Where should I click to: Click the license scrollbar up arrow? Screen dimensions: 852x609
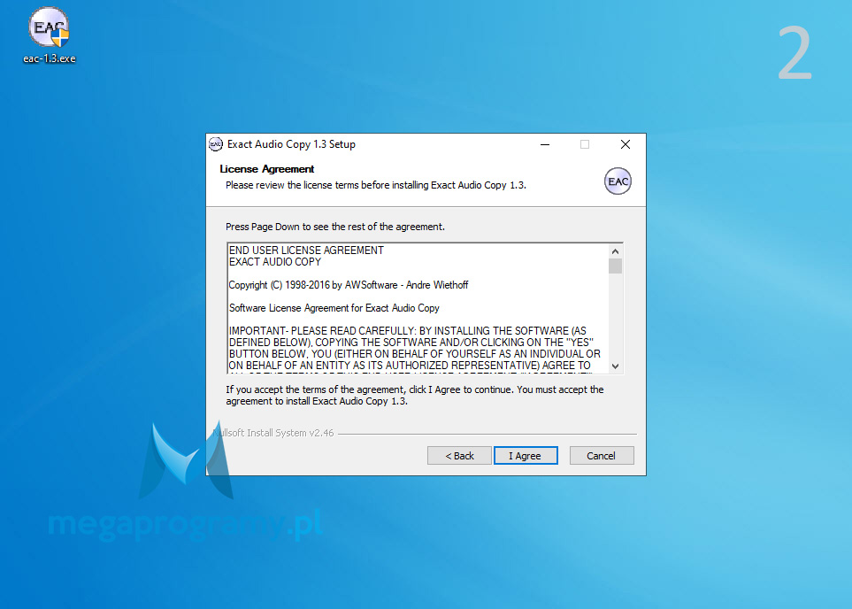(615, 251)
